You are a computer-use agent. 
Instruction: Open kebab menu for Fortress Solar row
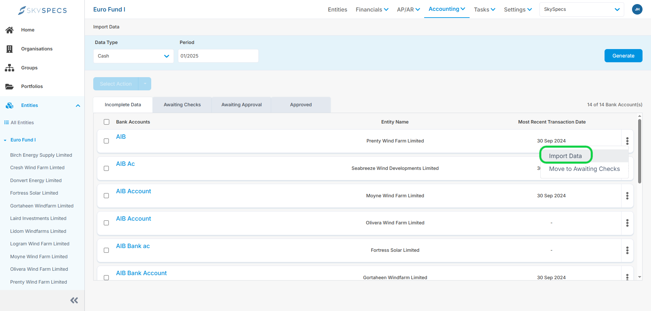pos(627,250)
